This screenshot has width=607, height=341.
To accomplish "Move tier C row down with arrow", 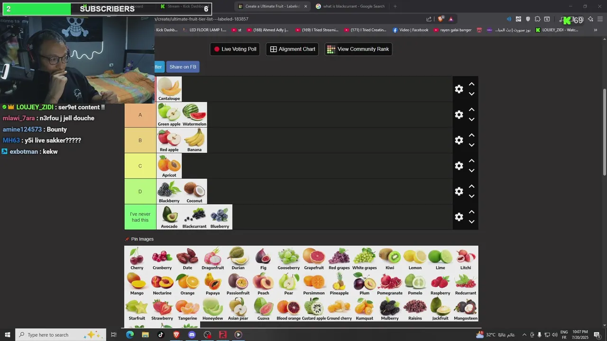I will [471, 170].
